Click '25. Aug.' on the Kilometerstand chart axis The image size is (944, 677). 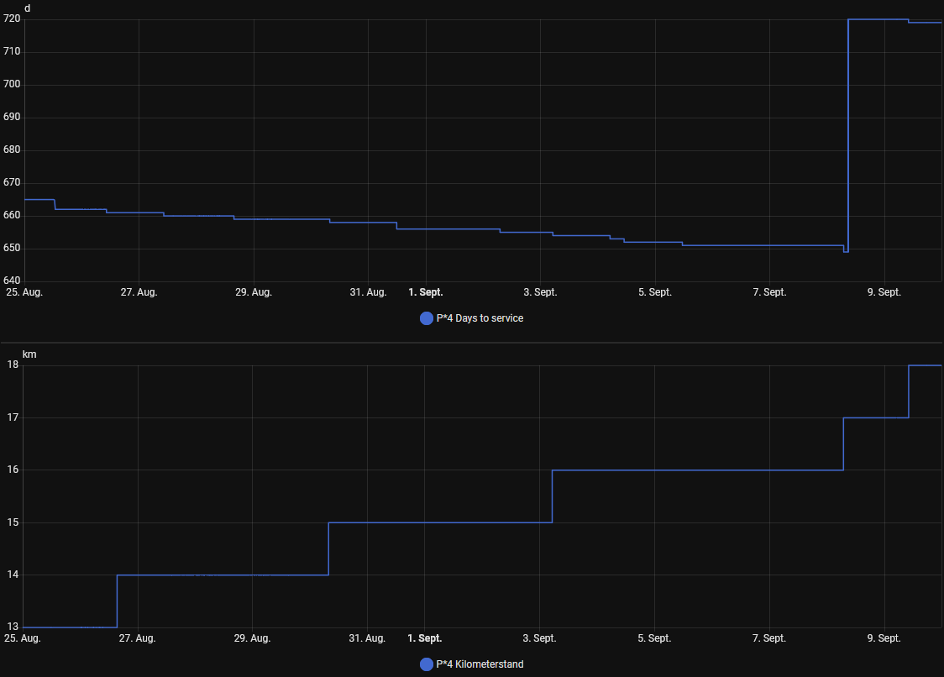point(23,638)
